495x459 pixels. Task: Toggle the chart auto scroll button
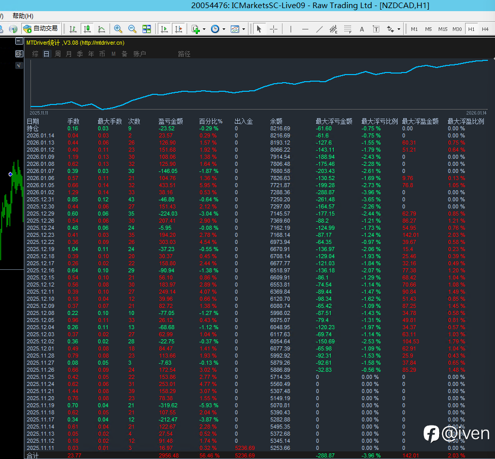[x=164, y=29]
